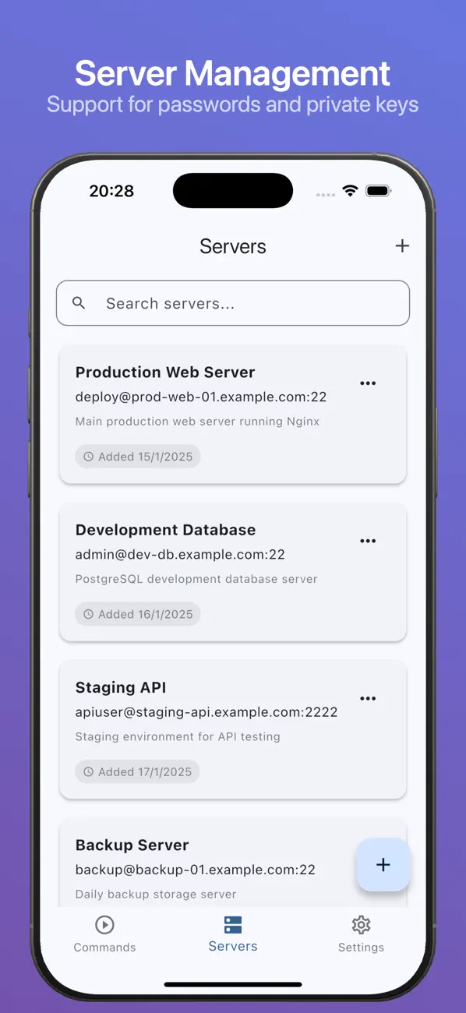Tap the plus button next to Servers title
466x1013 pixels.
[402, 245]
